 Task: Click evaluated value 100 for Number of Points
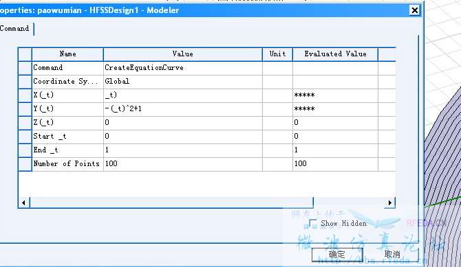[x=336, y=164]
